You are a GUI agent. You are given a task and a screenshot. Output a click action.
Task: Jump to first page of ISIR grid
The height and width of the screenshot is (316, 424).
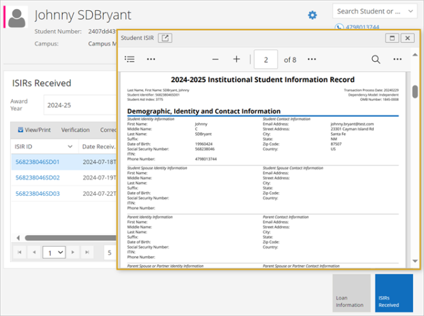point(19,252)
